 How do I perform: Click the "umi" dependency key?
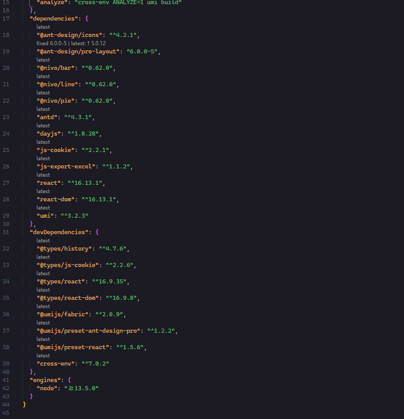tap(45, 216)
